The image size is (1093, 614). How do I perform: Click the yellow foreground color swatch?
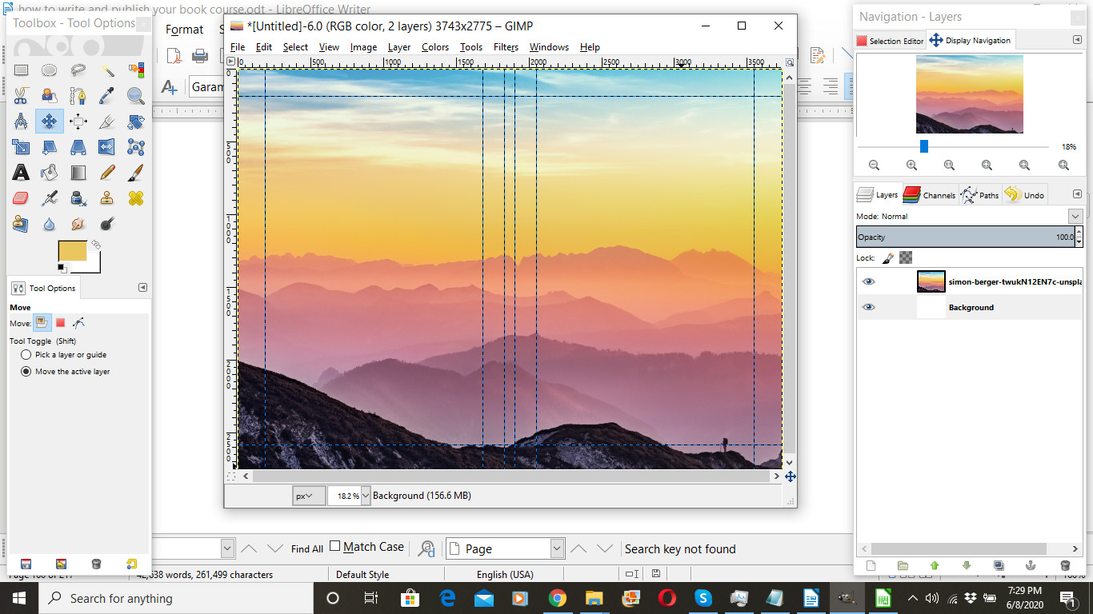[x=72, y=251]
